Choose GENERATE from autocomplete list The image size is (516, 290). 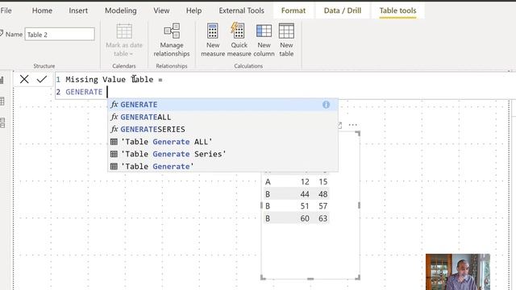(x=223, y=105)
